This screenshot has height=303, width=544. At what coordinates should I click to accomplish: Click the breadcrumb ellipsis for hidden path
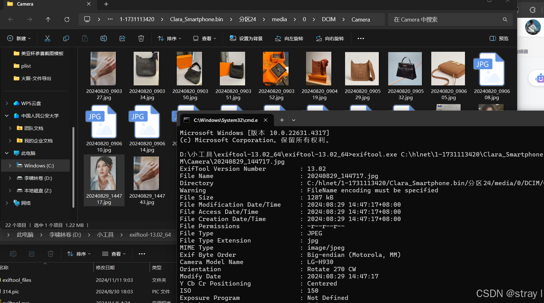pos(110,19)
